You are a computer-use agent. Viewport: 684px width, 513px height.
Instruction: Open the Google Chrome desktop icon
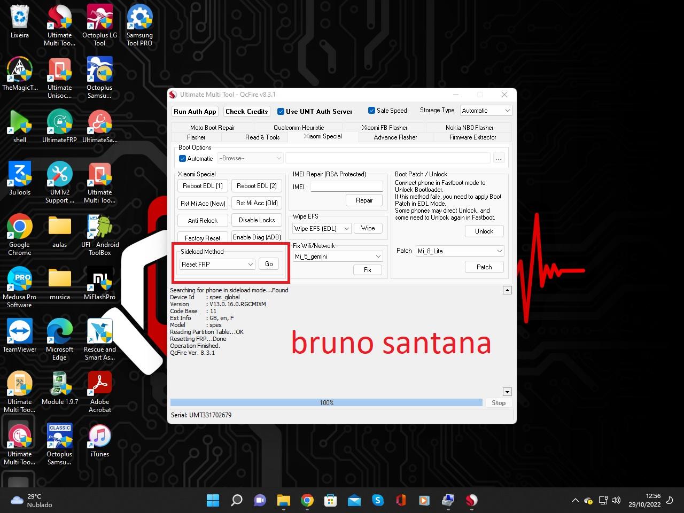[x=20, y=235]
